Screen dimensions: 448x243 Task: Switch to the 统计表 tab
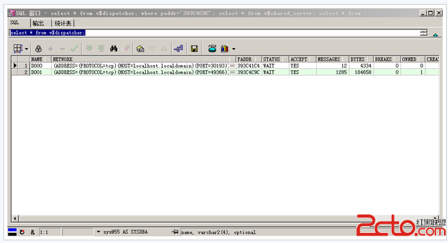click(x=63, y=23)
